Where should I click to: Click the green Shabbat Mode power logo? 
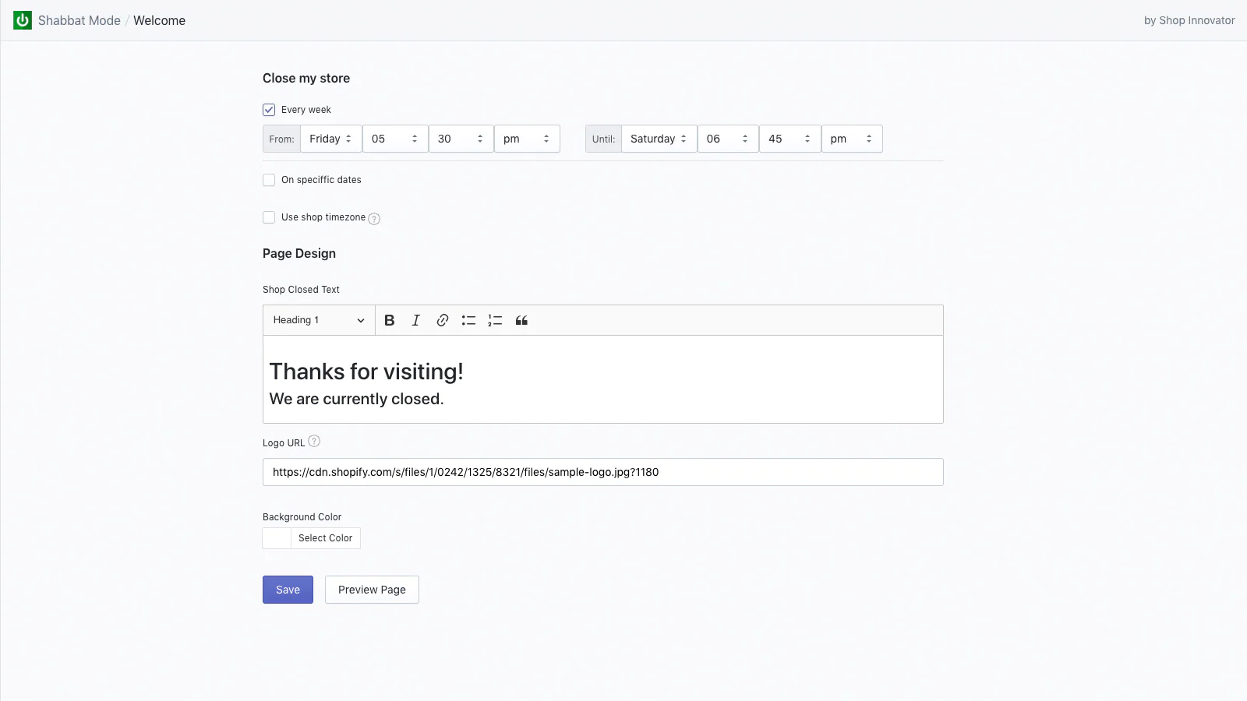[23, 20]
